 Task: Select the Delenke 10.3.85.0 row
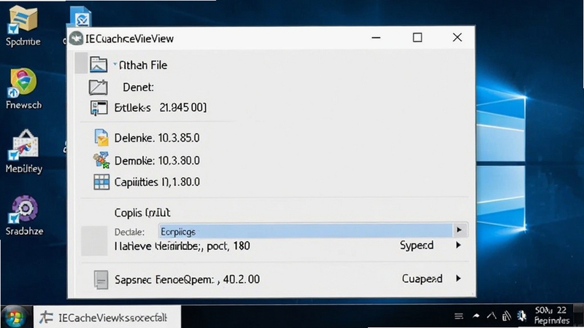(157, 138)
